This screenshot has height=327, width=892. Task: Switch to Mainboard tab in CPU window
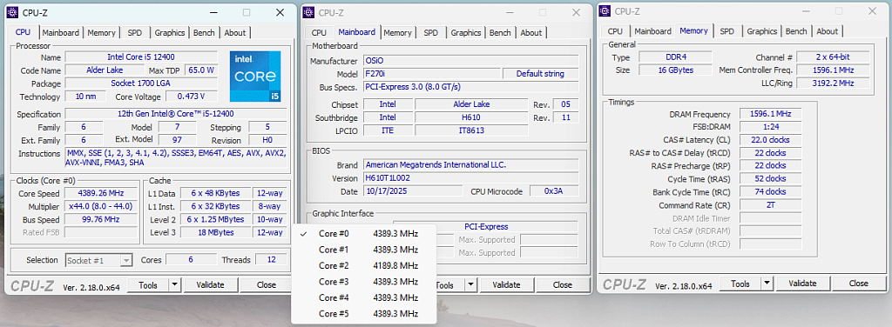point(61,33)
